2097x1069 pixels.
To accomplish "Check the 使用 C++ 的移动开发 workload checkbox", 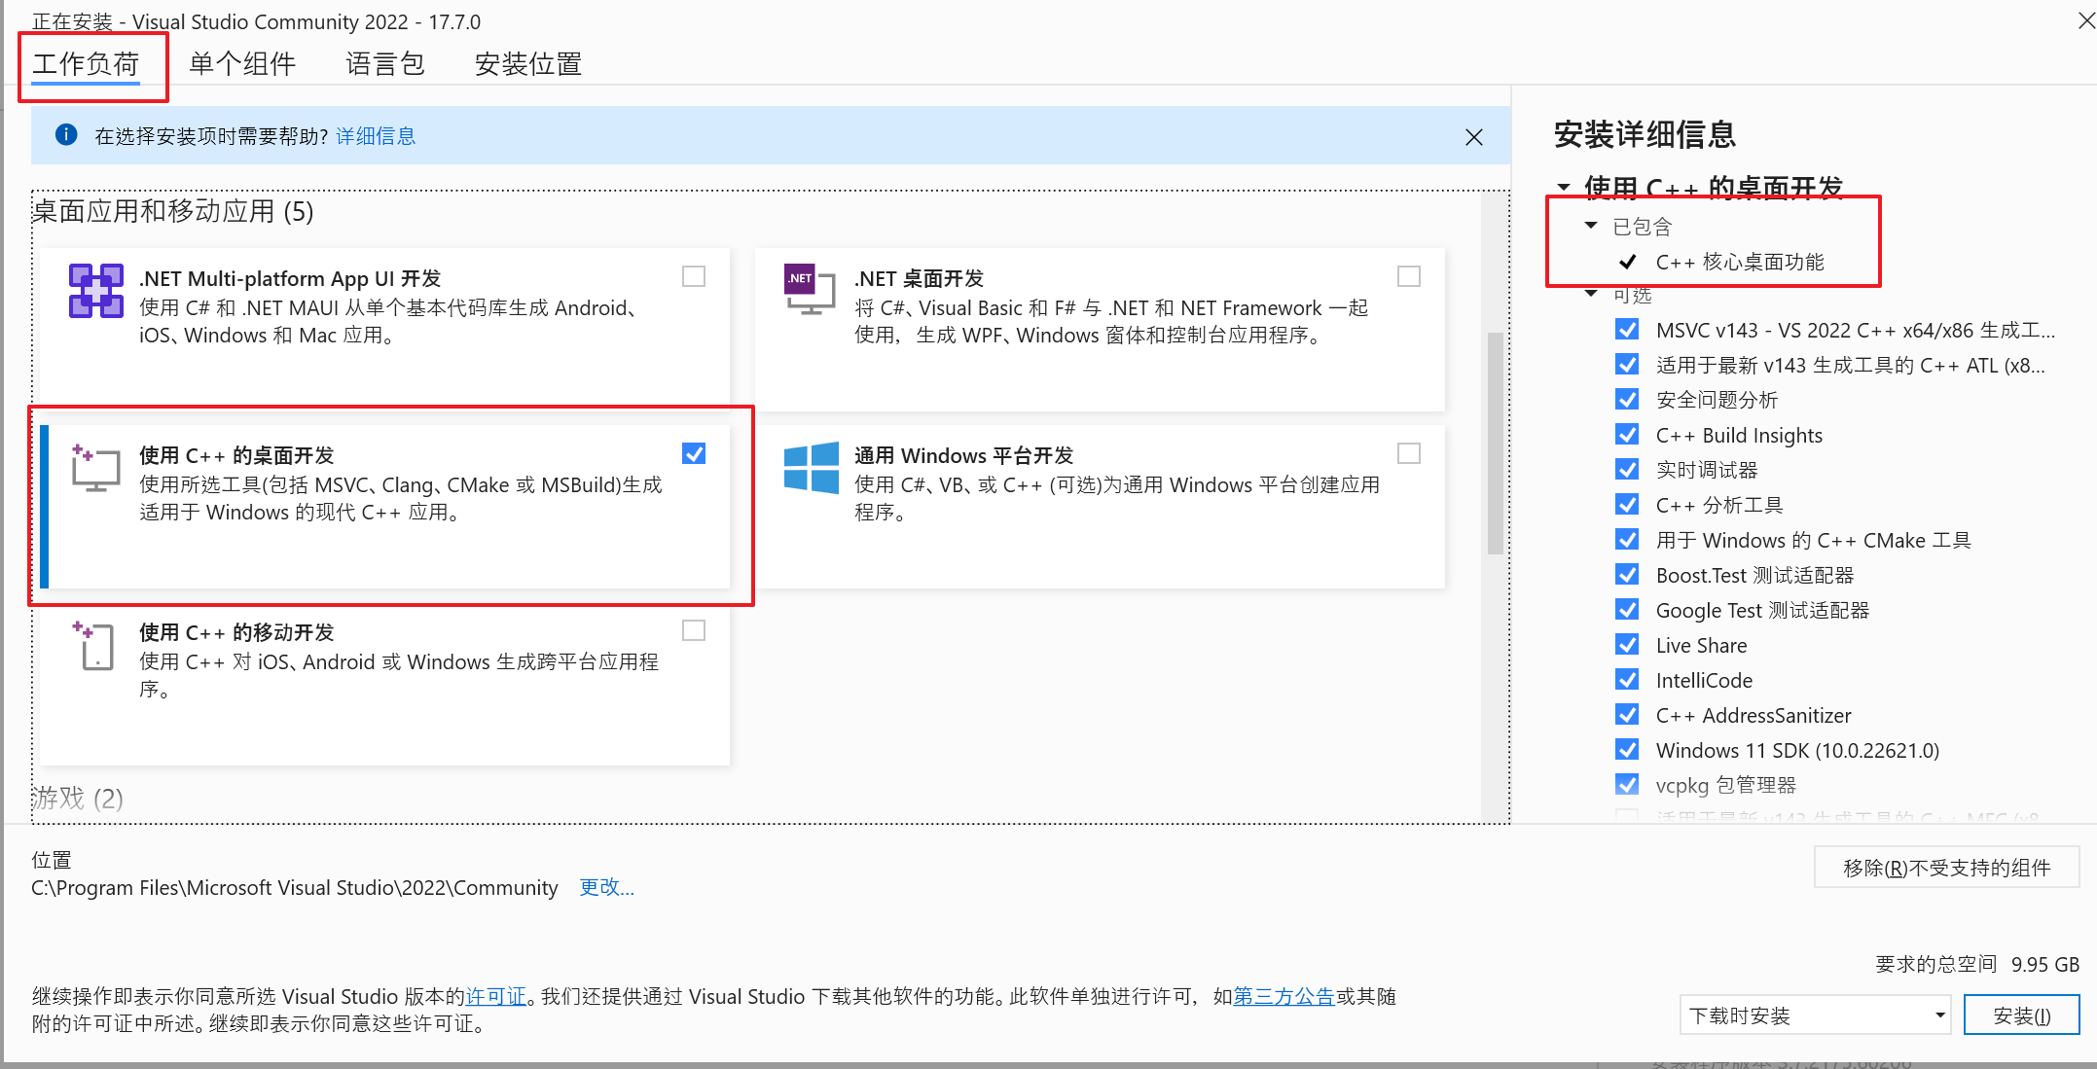I will click(694, 630).
